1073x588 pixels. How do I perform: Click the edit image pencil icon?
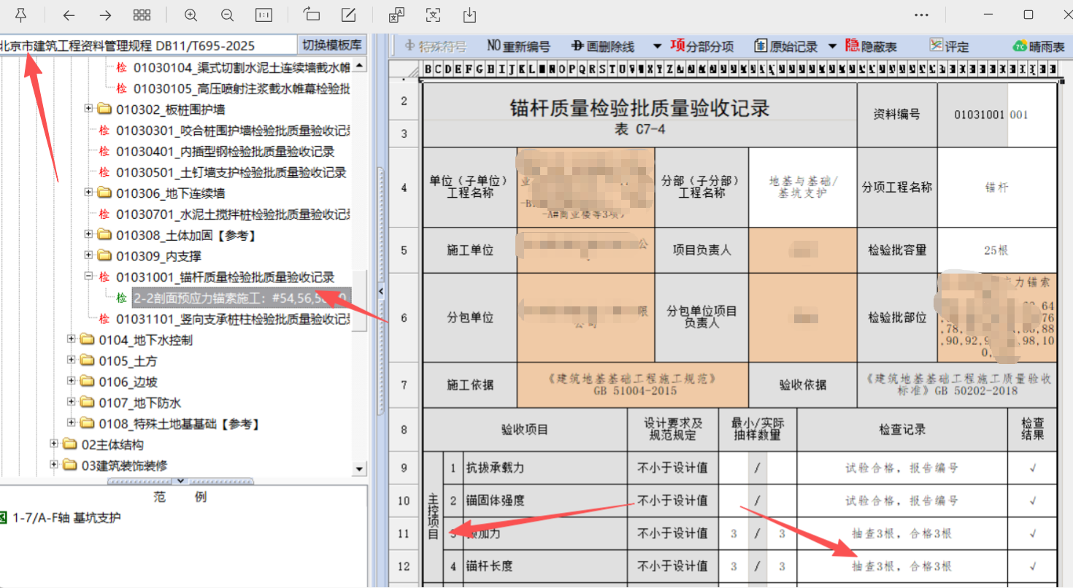click(x=349, y=15)
